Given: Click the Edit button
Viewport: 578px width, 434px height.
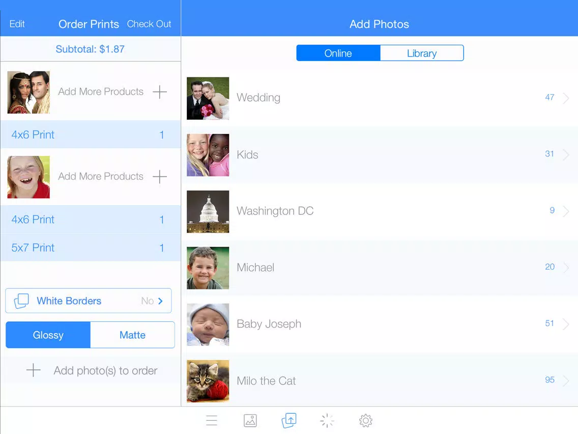Looking at the screenshot, I should pyautogui.click(x=17, y=24).
